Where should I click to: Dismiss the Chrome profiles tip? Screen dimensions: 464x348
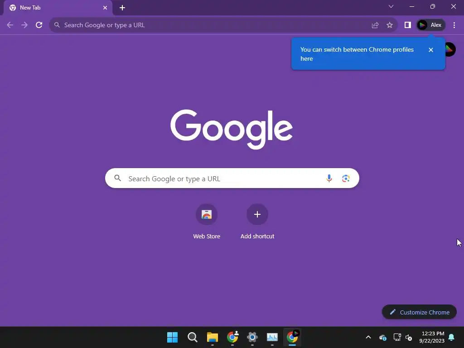pos(430,50)
